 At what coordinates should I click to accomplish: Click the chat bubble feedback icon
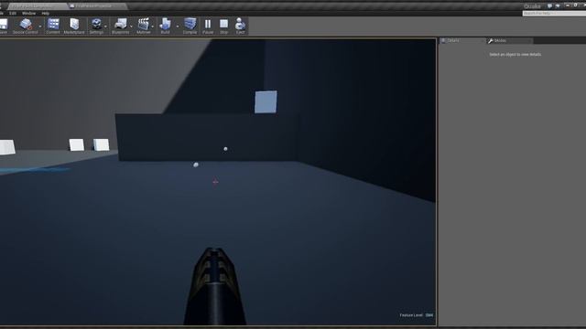click(x=549, y=6)
